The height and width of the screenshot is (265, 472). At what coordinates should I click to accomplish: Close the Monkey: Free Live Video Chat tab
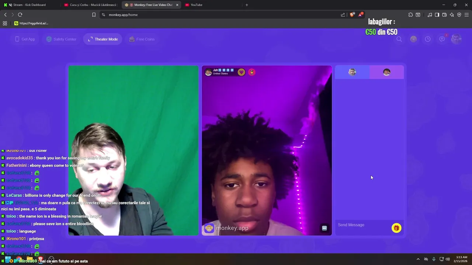[x=177, y=5]
